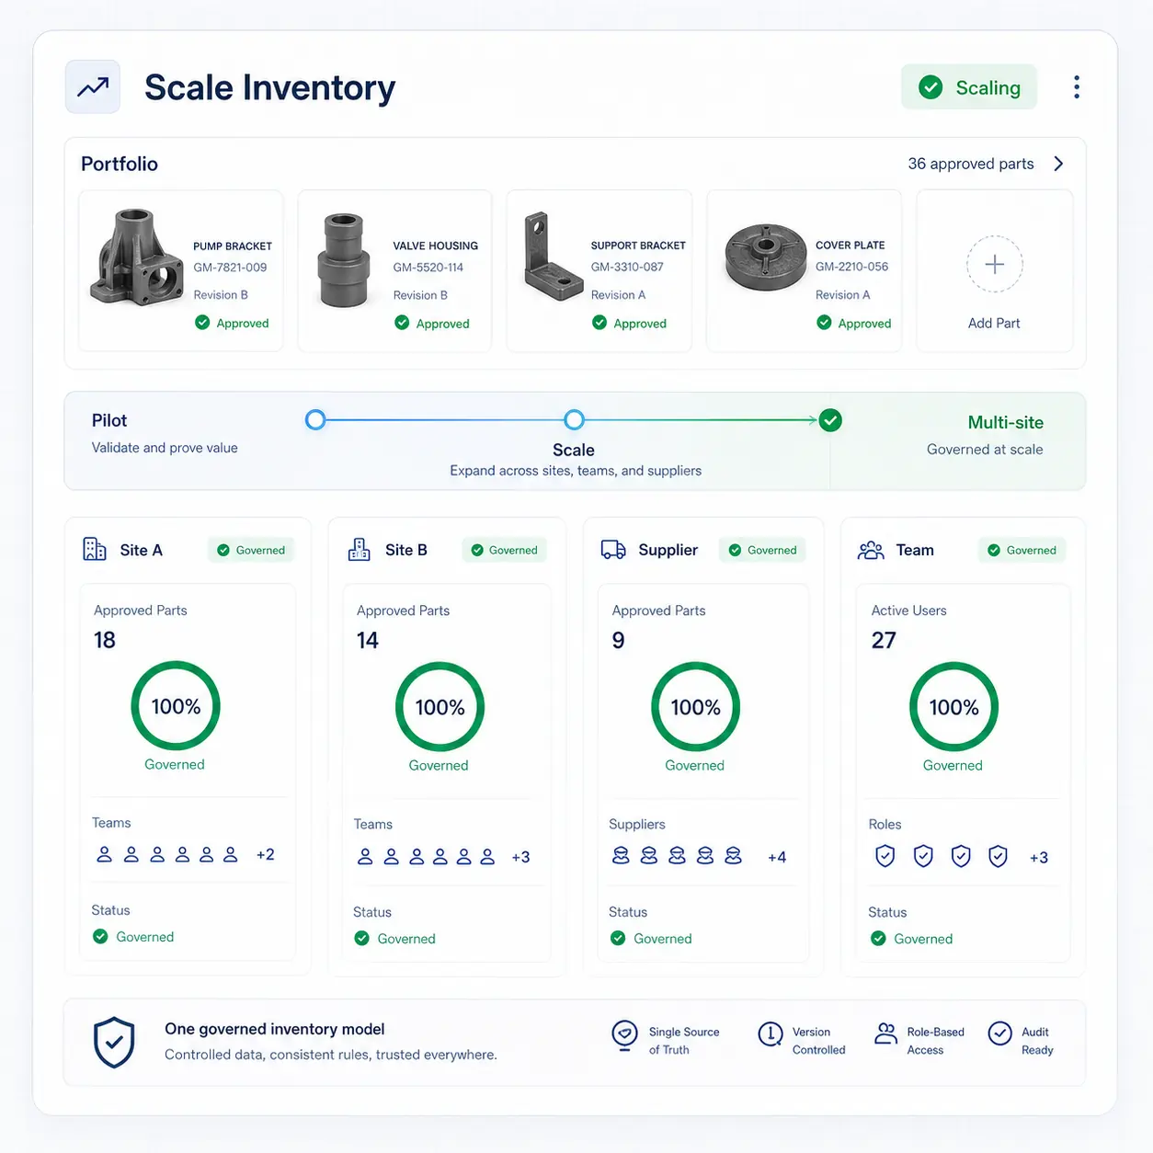This screenshot has height=1153, width=1153.
Task: Show the +3 more roles in Team
Action: pyautogui.click(x=1039, y=858)
